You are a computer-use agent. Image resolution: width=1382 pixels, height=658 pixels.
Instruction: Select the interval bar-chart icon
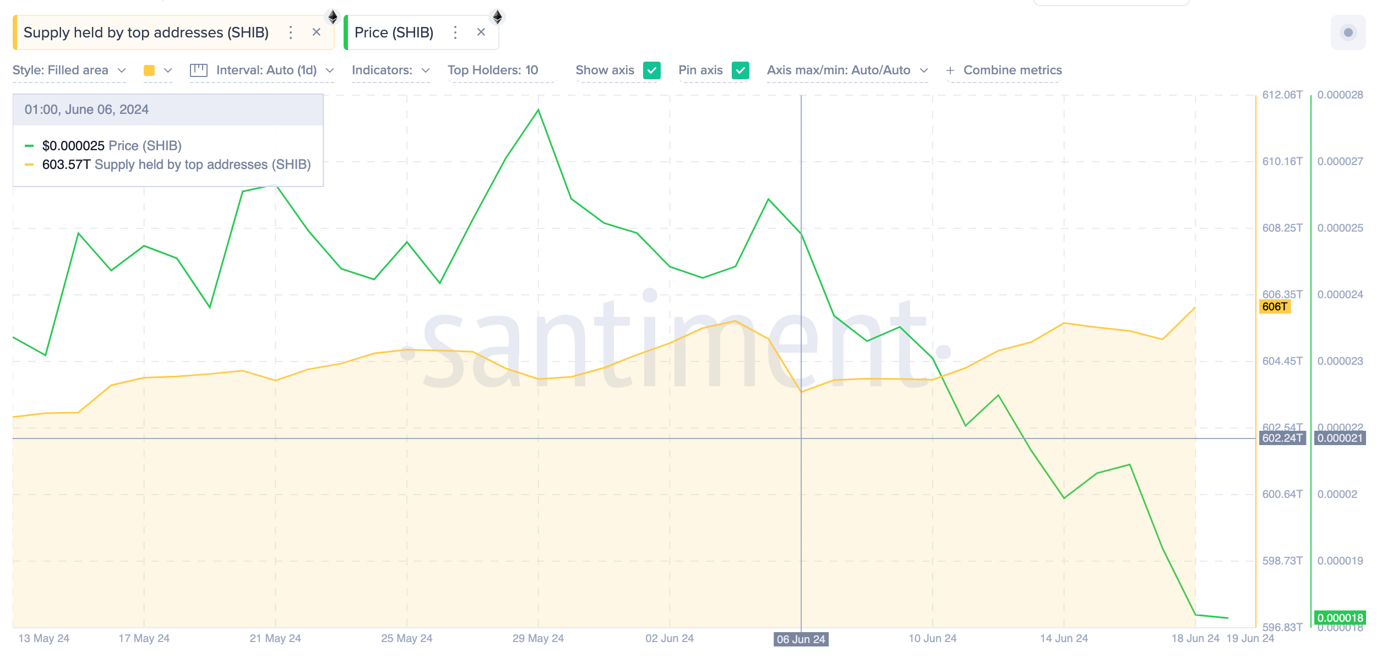(198, 70)
